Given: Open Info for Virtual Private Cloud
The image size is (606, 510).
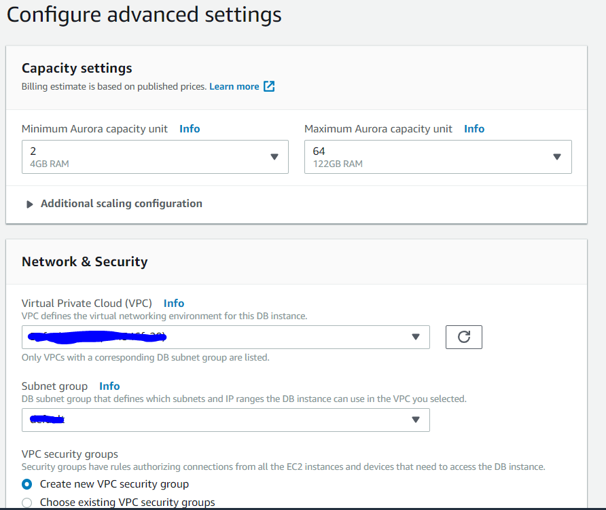Looking at the screenshot, I should (174, 303).
